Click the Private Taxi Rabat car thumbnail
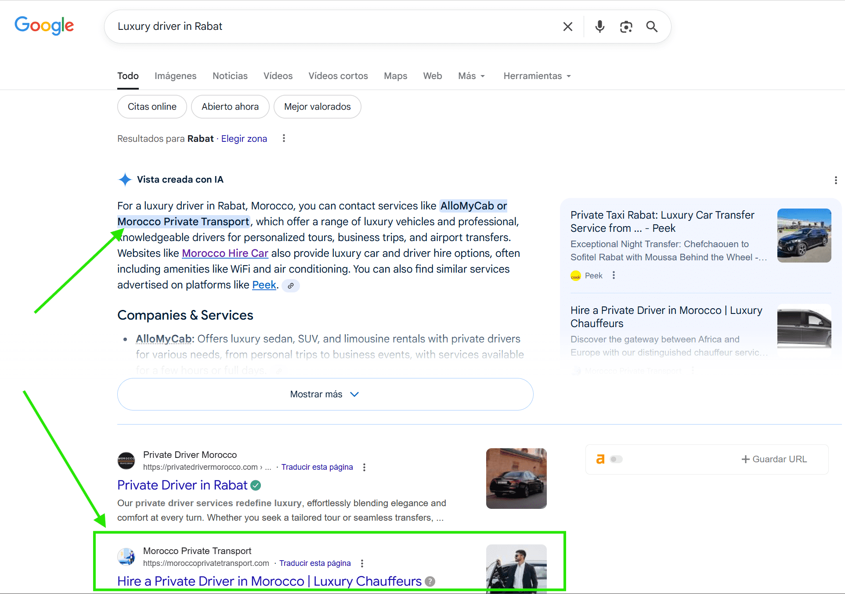845x594 pixels. 804,235
